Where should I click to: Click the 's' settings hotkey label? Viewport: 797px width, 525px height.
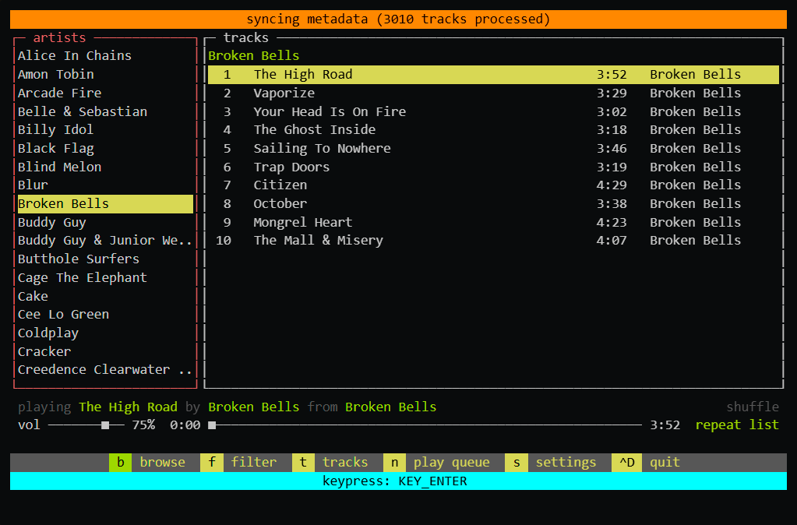[517, 462]
